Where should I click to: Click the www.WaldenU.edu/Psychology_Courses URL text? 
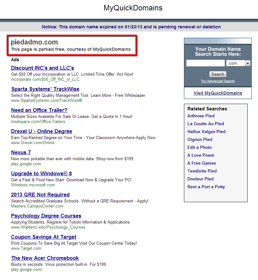click(48, 227)
